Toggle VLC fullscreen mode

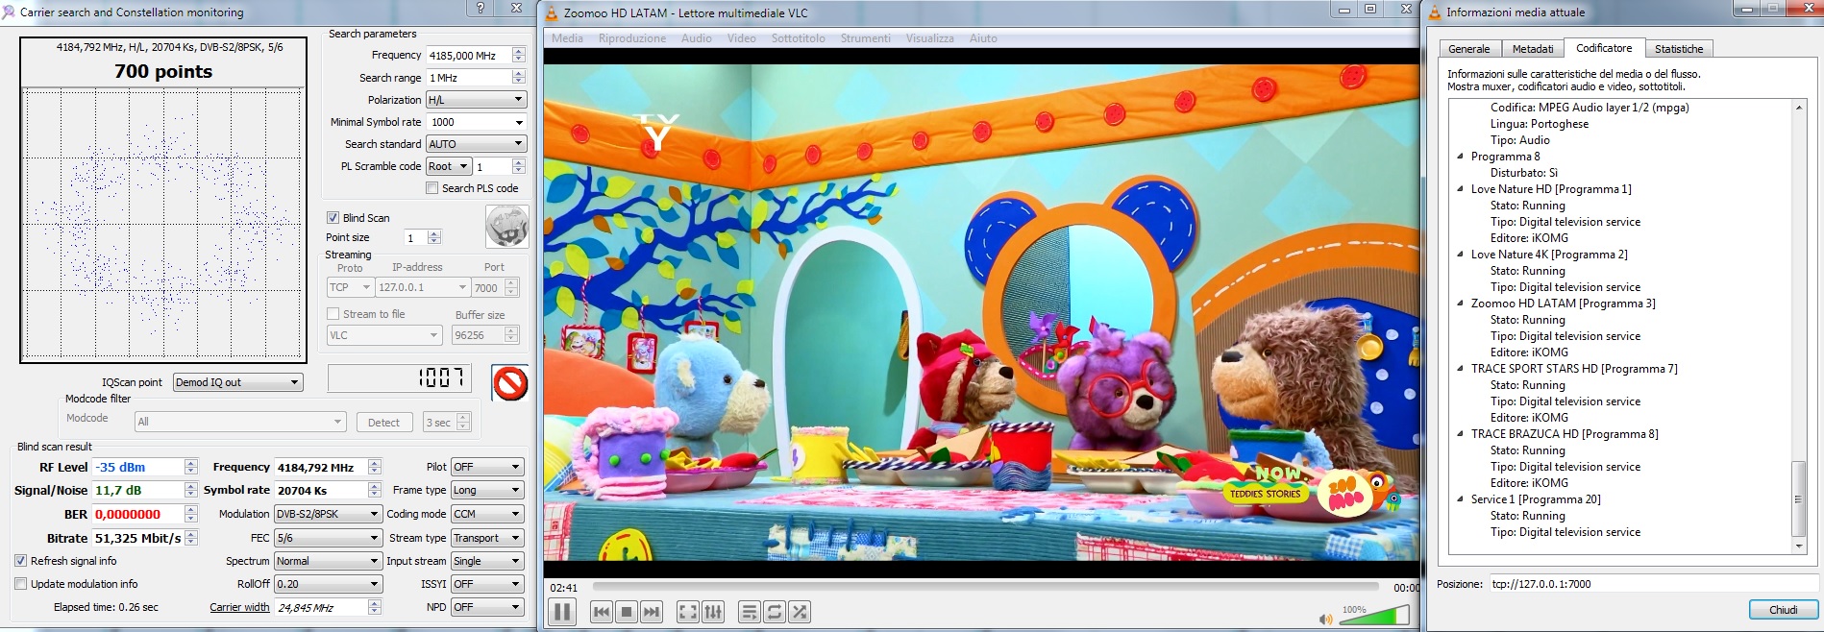coord(688,612)
